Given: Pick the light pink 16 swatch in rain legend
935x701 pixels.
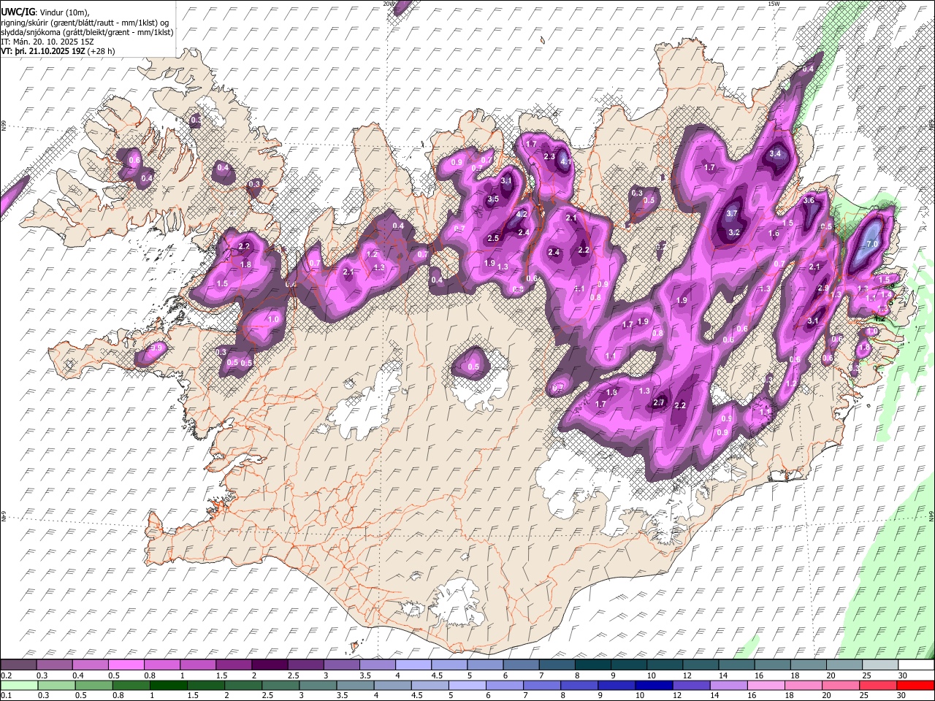Looking at the screenshot, I should [x=766, y=685].
